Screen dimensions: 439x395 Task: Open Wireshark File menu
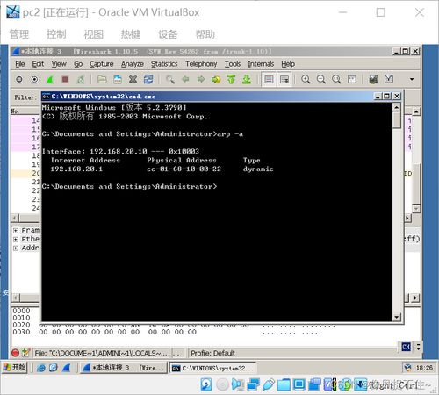[20, 64]
